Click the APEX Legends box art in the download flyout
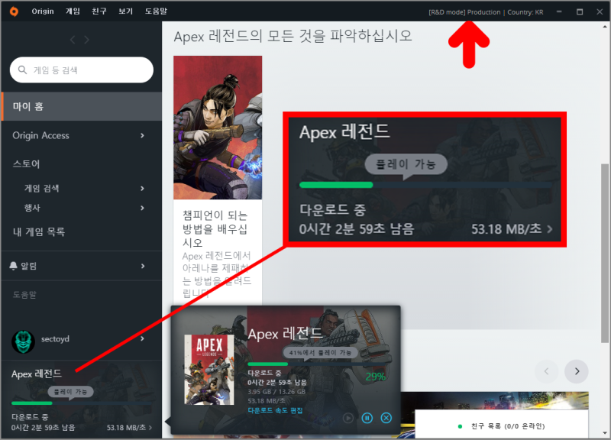Screen dimensions: 611x440 coord(209,370)
